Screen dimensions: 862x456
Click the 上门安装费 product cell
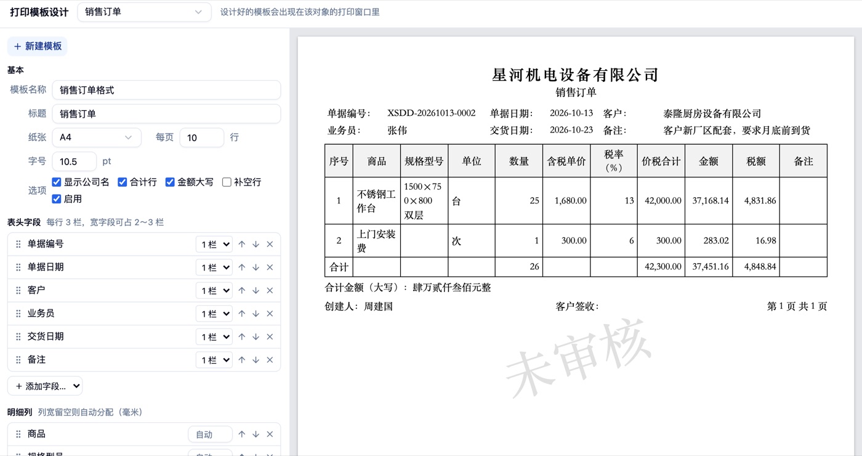(x=377, y=241)
